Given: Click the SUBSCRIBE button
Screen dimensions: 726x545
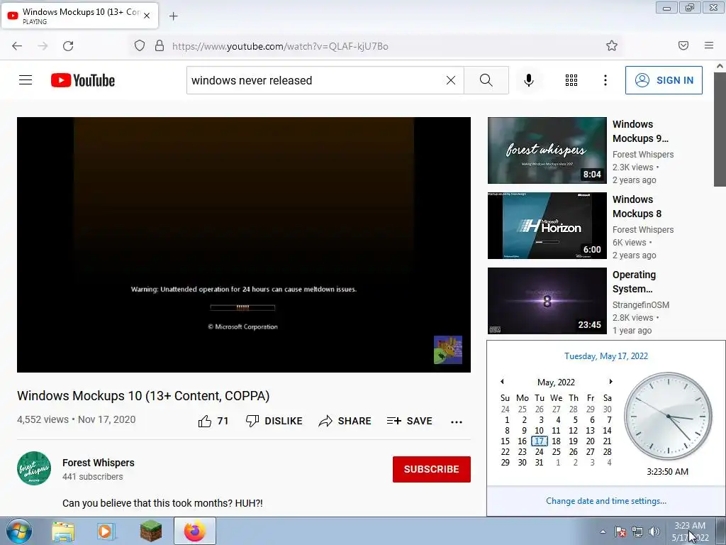Looking at the screenshot, I should (432, 469).
